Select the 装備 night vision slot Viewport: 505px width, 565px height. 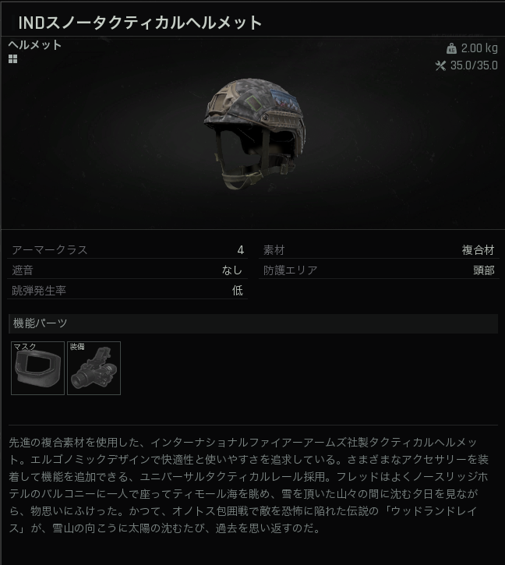(x=94, y=368)
